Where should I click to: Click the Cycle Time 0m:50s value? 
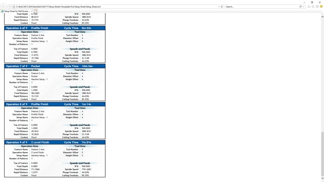pos(87,28)
